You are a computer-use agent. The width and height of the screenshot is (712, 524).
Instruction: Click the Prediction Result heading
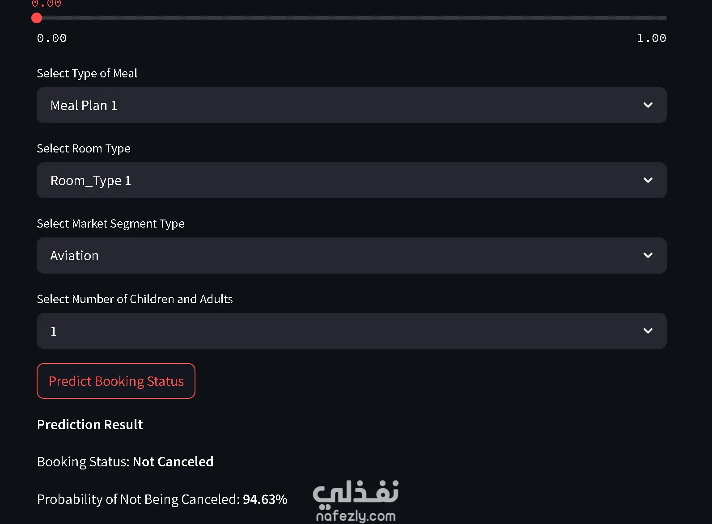(x=90, y=424)
